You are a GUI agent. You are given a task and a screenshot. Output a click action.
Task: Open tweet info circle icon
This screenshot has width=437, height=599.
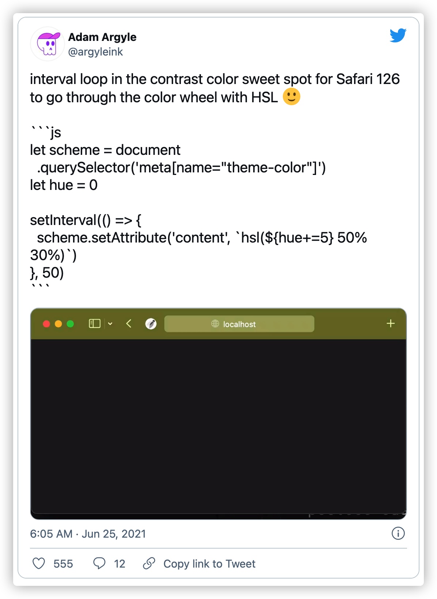[x=398, y=533]
